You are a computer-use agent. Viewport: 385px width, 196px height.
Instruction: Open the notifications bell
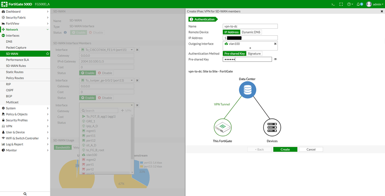359,4
